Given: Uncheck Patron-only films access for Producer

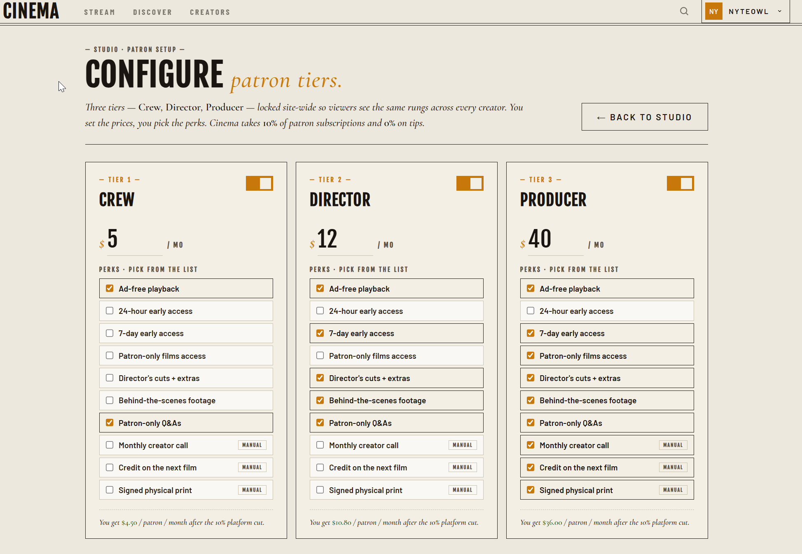Looking at the screenshot, I should 531,355.
